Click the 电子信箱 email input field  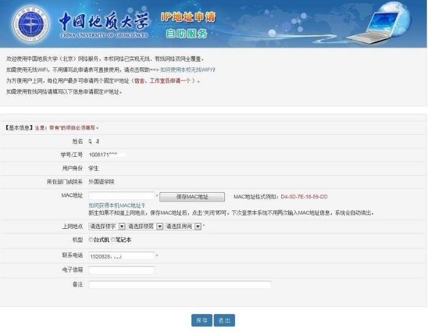click(x=122, y=270)
